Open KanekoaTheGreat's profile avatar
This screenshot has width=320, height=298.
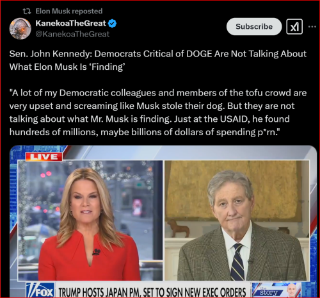tap(20, 29)
